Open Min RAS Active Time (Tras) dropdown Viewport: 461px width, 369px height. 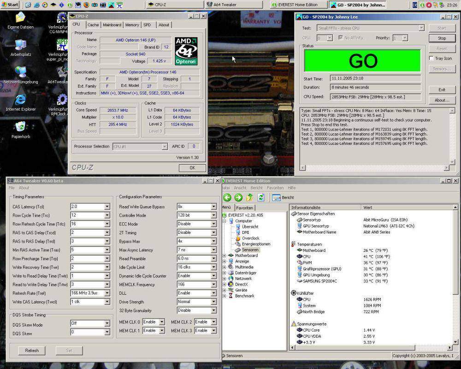coord(107,250)
